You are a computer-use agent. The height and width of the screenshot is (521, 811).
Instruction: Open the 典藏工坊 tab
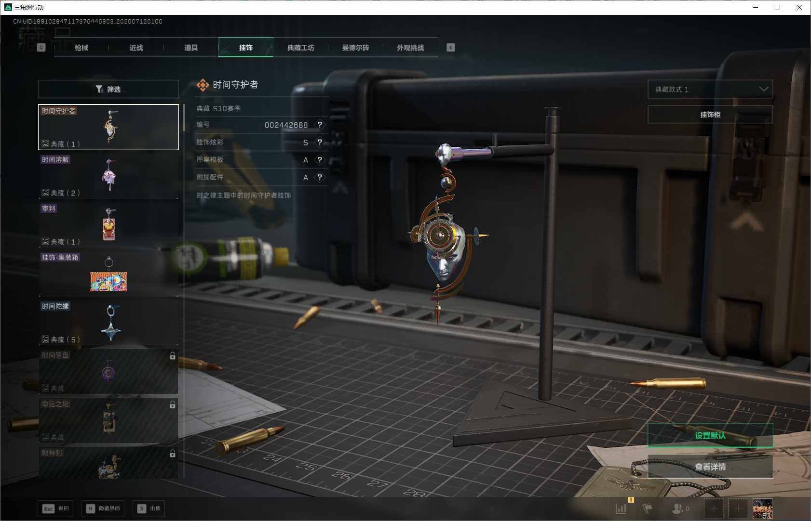click(x=301, y=48)
